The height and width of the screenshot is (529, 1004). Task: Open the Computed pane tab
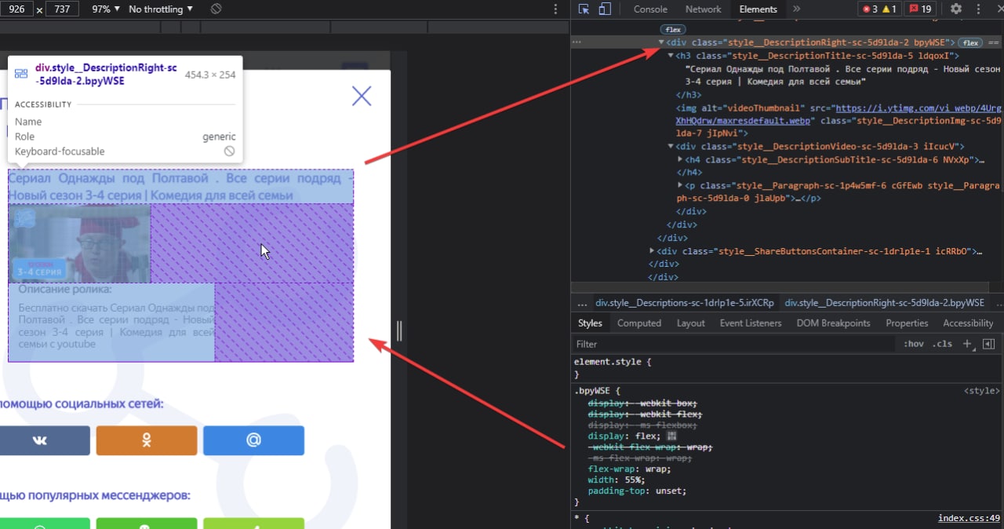coord(639,323)
